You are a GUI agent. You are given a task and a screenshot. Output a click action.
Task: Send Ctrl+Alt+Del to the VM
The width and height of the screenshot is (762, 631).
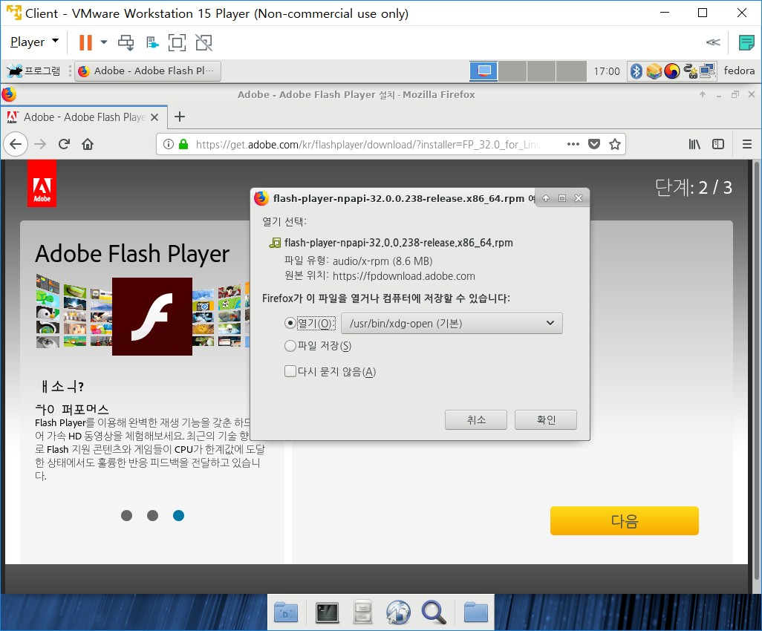click(x=126, y=43)
